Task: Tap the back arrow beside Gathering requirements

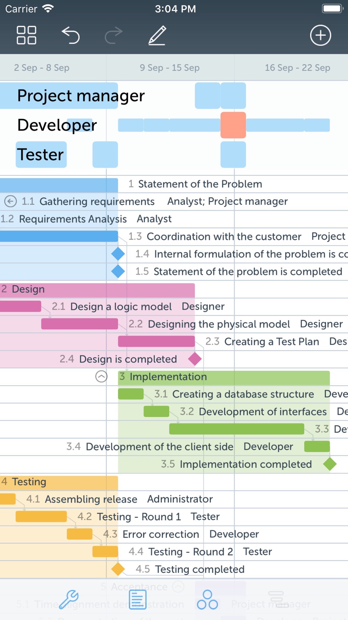Action: coord(10,201)
